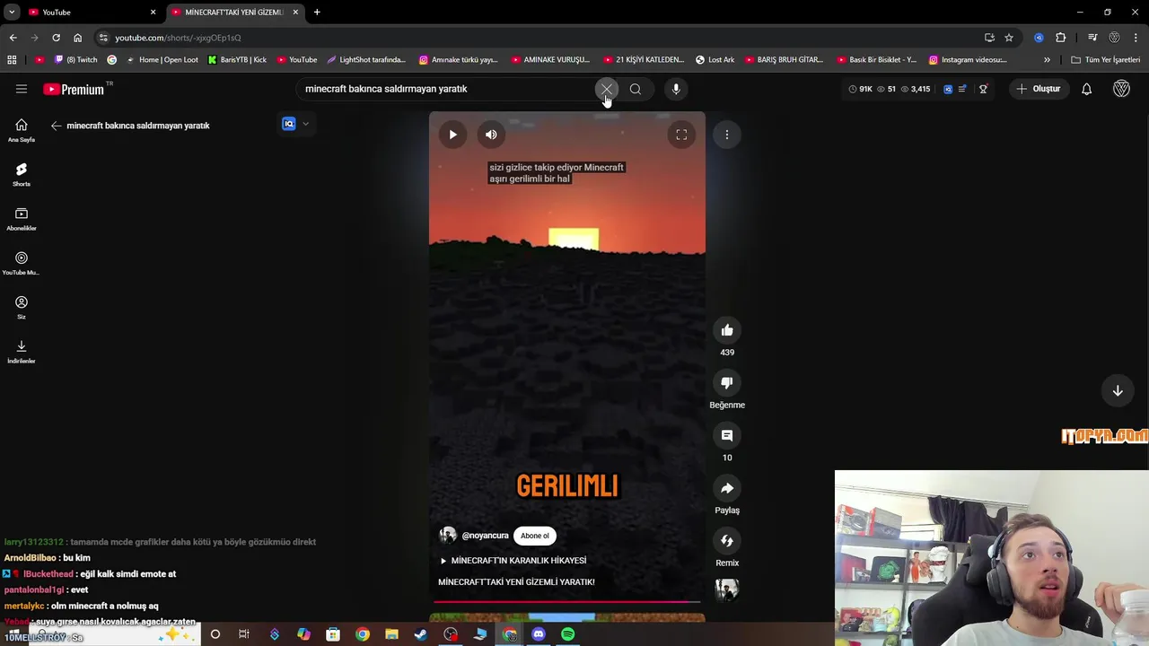The image size is (1149, 646).
Task: Open Abonelikler in the sidebar
Action: point(22,218)
